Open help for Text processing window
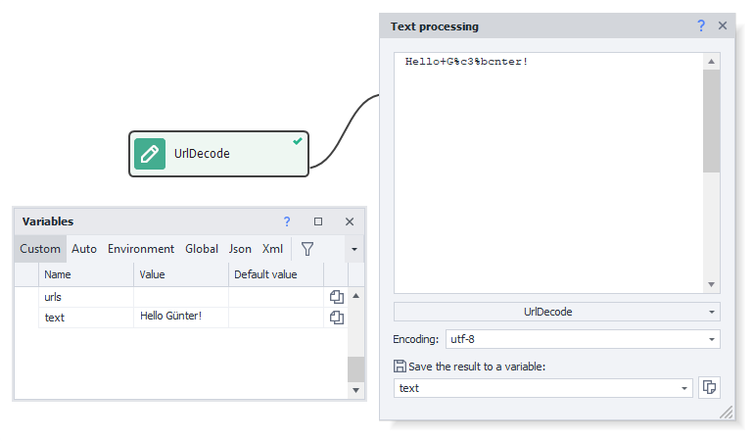Image resolution: width=754 pixels, height=441 pixels. [701, 25]
